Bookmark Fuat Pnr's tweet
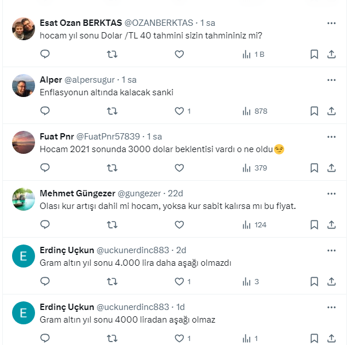Viewport: 352px width, 345px height. 314,168
